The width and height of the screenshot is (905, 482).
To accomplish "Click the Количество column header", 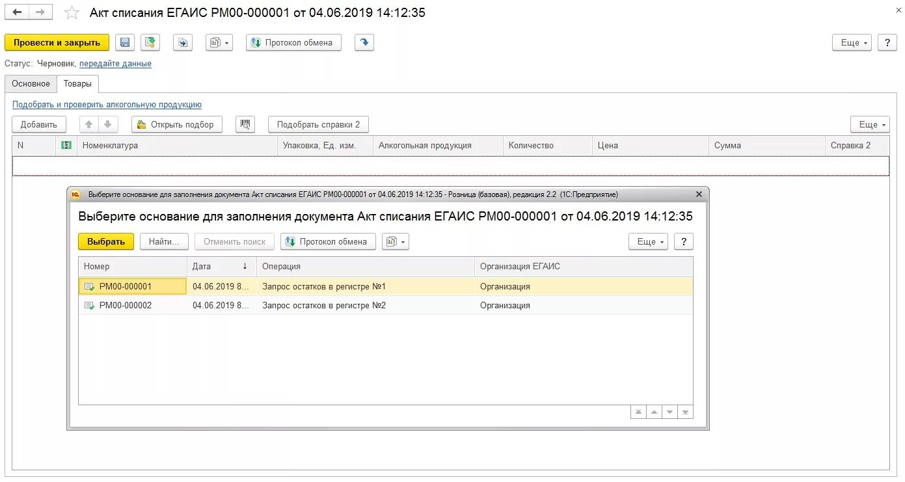I will 547,146.
